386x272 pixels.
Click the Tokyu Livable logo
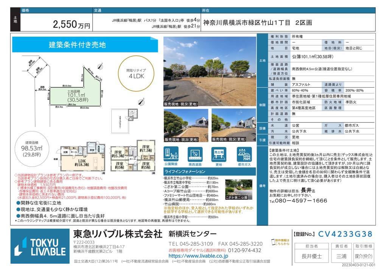click(x=40, y=247)
